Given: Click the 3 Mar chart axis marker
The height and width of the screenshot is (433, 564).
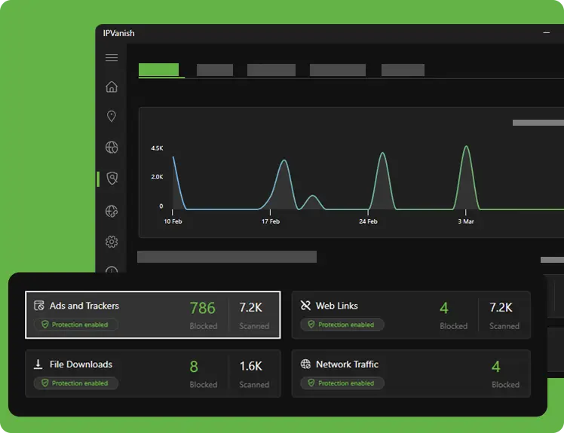Looking at the screenshot, I should [466, 221].
